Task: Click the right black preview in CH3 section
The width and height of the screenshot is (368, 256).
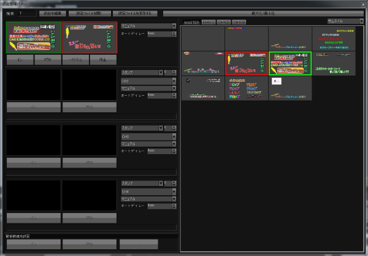Action: pos(90,140)
